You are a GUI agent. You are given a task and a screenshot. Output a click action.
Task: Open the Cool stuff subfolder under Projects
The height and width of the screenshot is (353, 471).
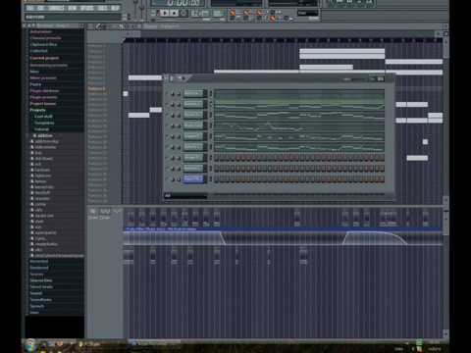[x=43, y=117]
